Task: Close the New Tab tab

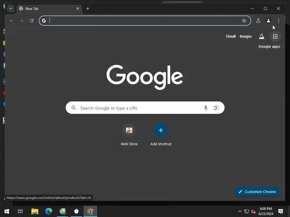Action: (78, 8)
